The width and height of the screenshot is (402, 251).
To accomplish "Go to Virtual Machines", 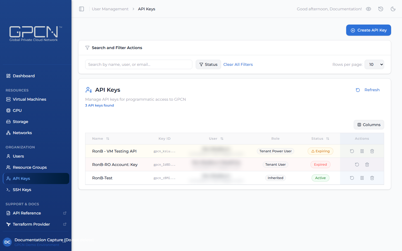I will 36,99.
